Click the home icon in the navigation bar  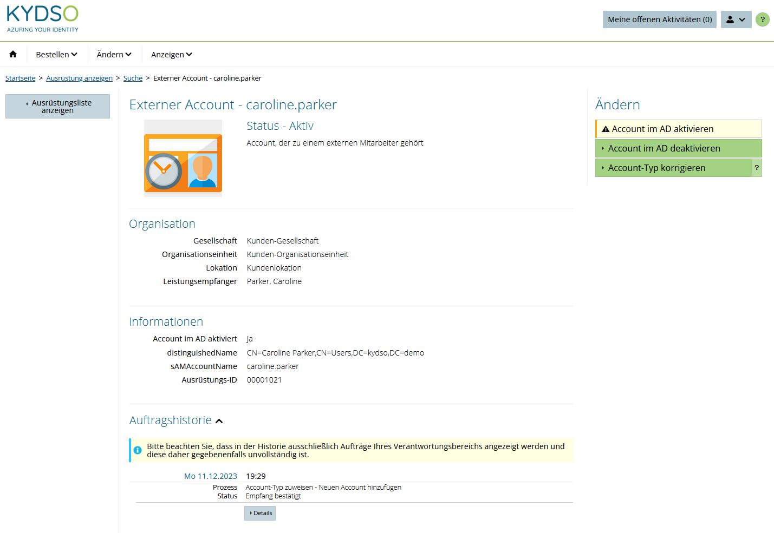tap(12, 54)
